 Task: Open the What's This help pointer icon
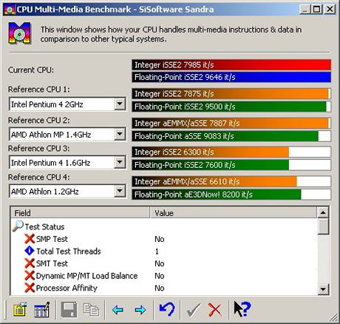242,308
